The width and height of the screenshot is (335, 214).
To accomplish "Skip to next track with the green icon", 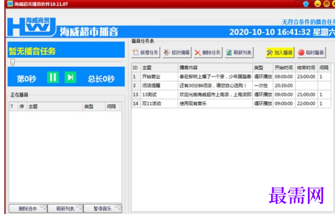I will click(70, 77).
